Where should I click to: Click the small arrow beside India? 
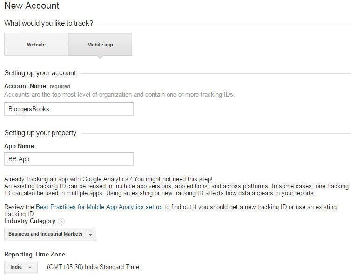tap(30, 267)
